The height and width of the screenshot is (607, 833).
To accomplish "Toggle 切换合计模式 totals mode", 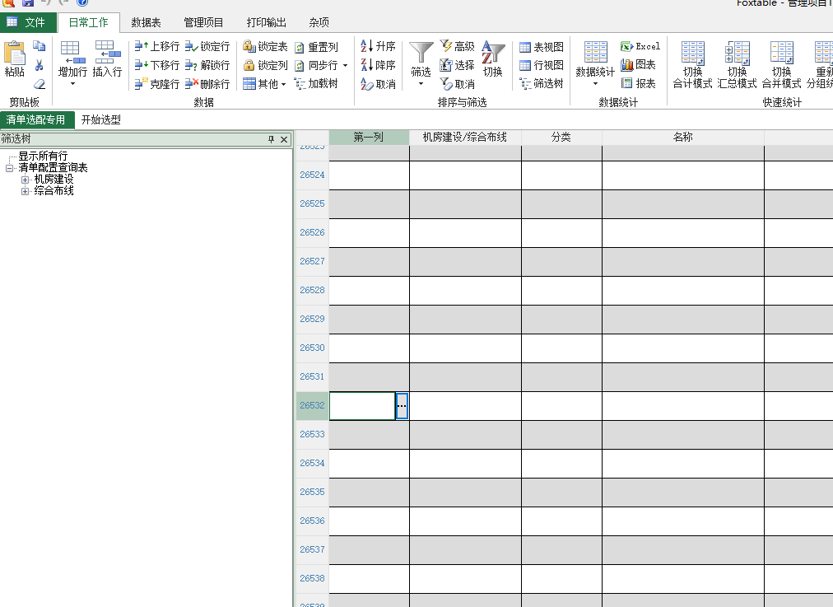I will 692,64.
